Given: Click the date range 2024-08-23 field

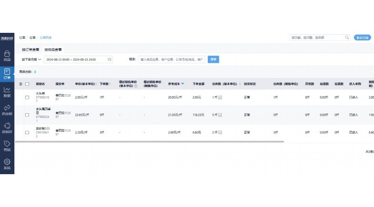Looking at the screenshot, I should (x=78, y=59).
